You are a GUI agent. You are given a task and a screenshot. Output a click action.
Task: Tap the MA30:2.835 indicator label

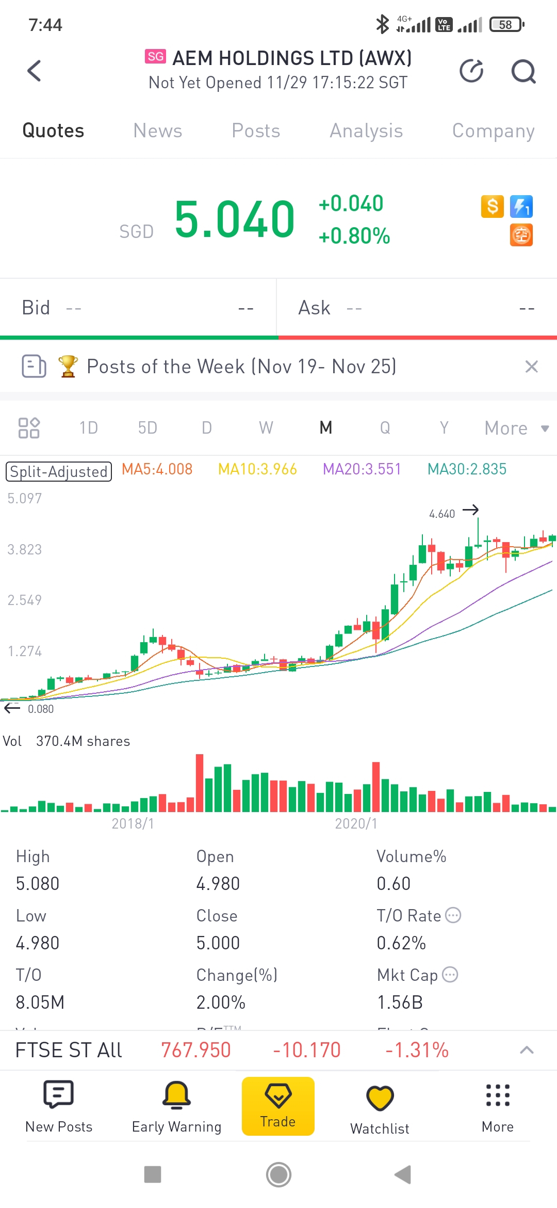coord(467,469)
